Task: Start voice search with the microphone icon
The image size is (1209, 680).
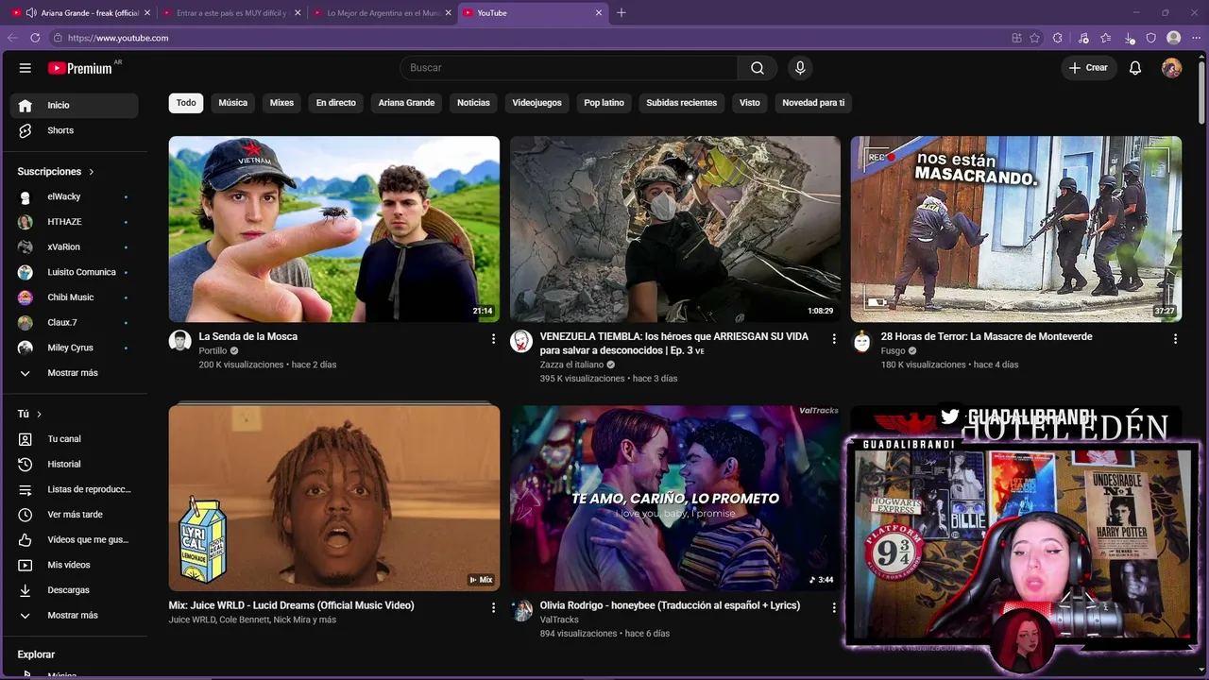Action: 800,68
